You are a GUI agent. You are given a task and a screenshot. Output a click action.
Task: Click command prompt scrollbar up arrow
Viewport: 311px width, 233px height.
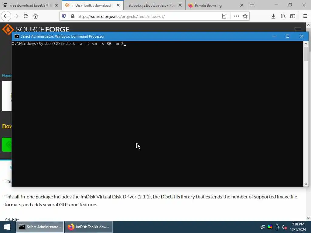click(306, 44)
